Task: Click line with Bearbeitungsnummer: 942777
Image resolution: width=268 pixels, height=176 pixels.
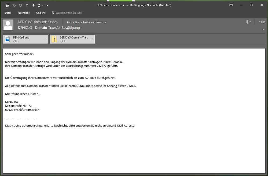Action: tap(61, 66)
